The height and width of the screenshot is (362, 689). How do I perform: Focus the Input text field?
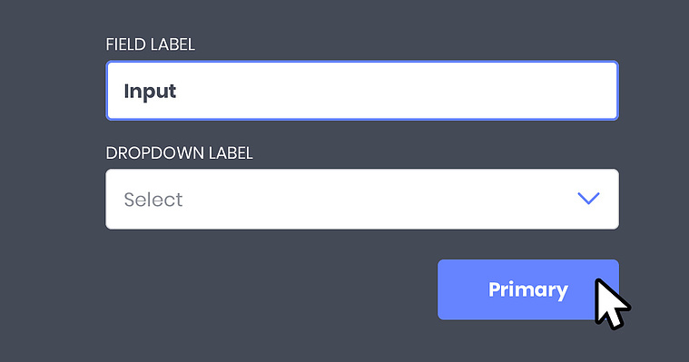pos(362,91)
